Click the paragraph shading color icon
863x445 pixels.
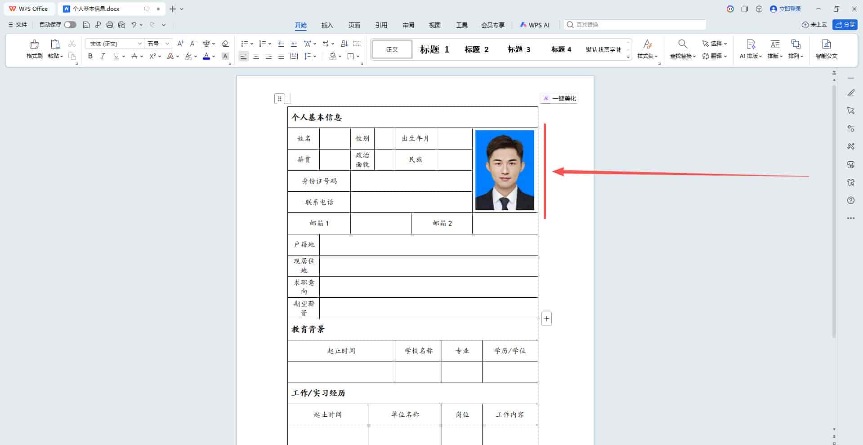(x=333, y=56)
